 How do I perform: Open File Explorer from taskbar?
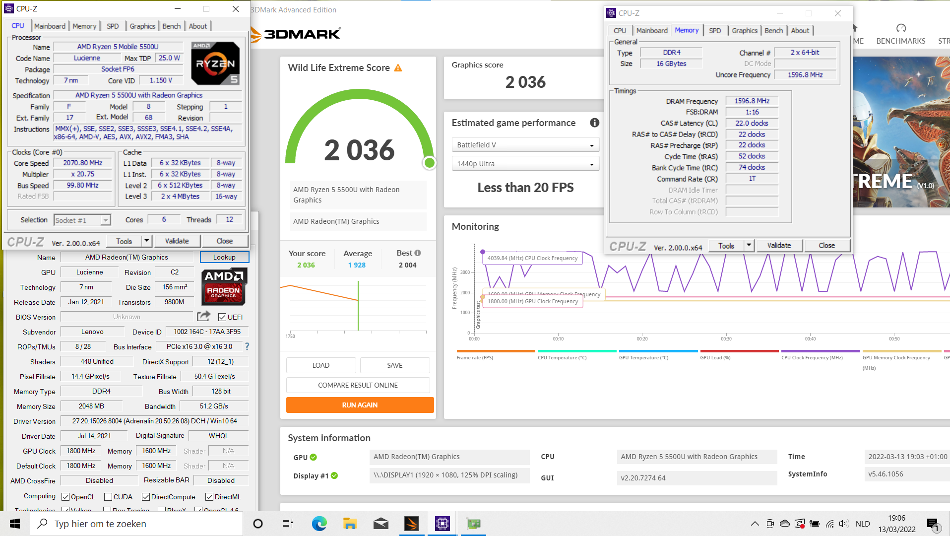pyautogui.click(x=350, y=524)
